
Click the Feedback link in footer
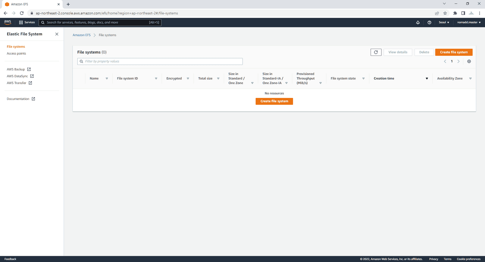click(x=10, y=259)
